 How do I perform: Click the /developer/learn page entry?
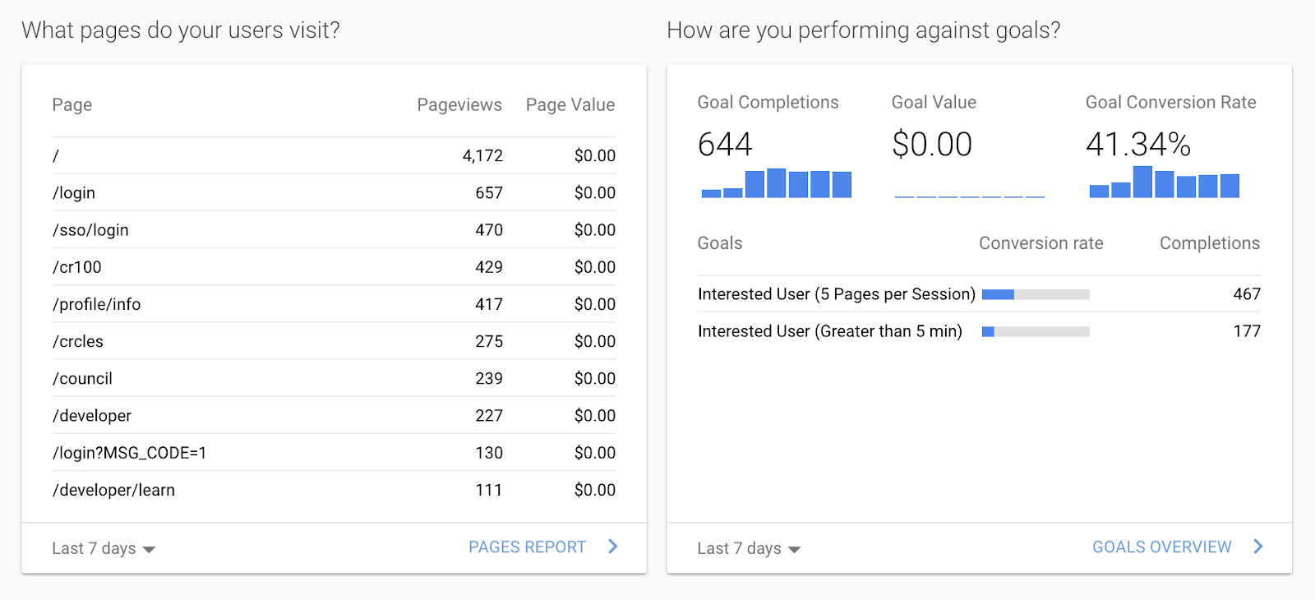click(x=113, y=491)
